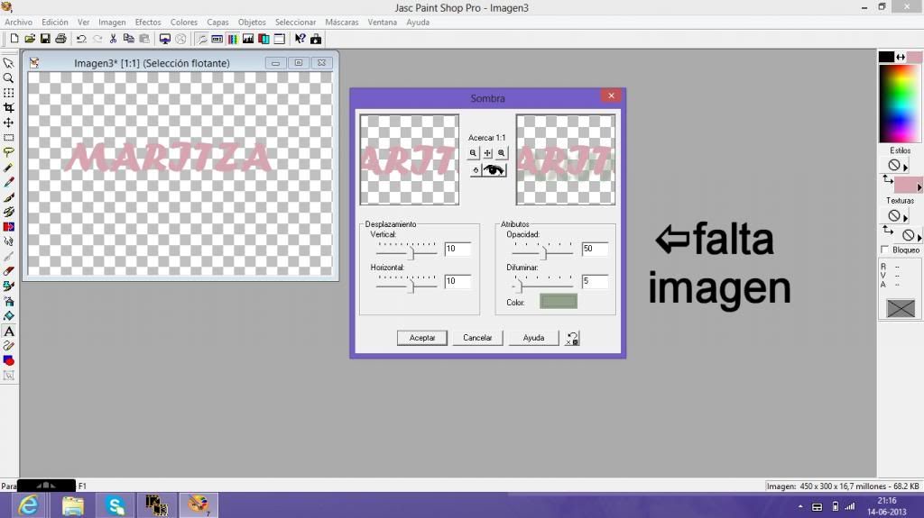Click the shadow Color swatch
The image size is (924, 518).
point(558,302)
